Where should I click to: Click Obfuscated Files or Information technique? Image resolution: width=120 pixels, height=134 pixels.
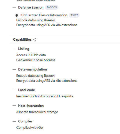coord(44,15)
